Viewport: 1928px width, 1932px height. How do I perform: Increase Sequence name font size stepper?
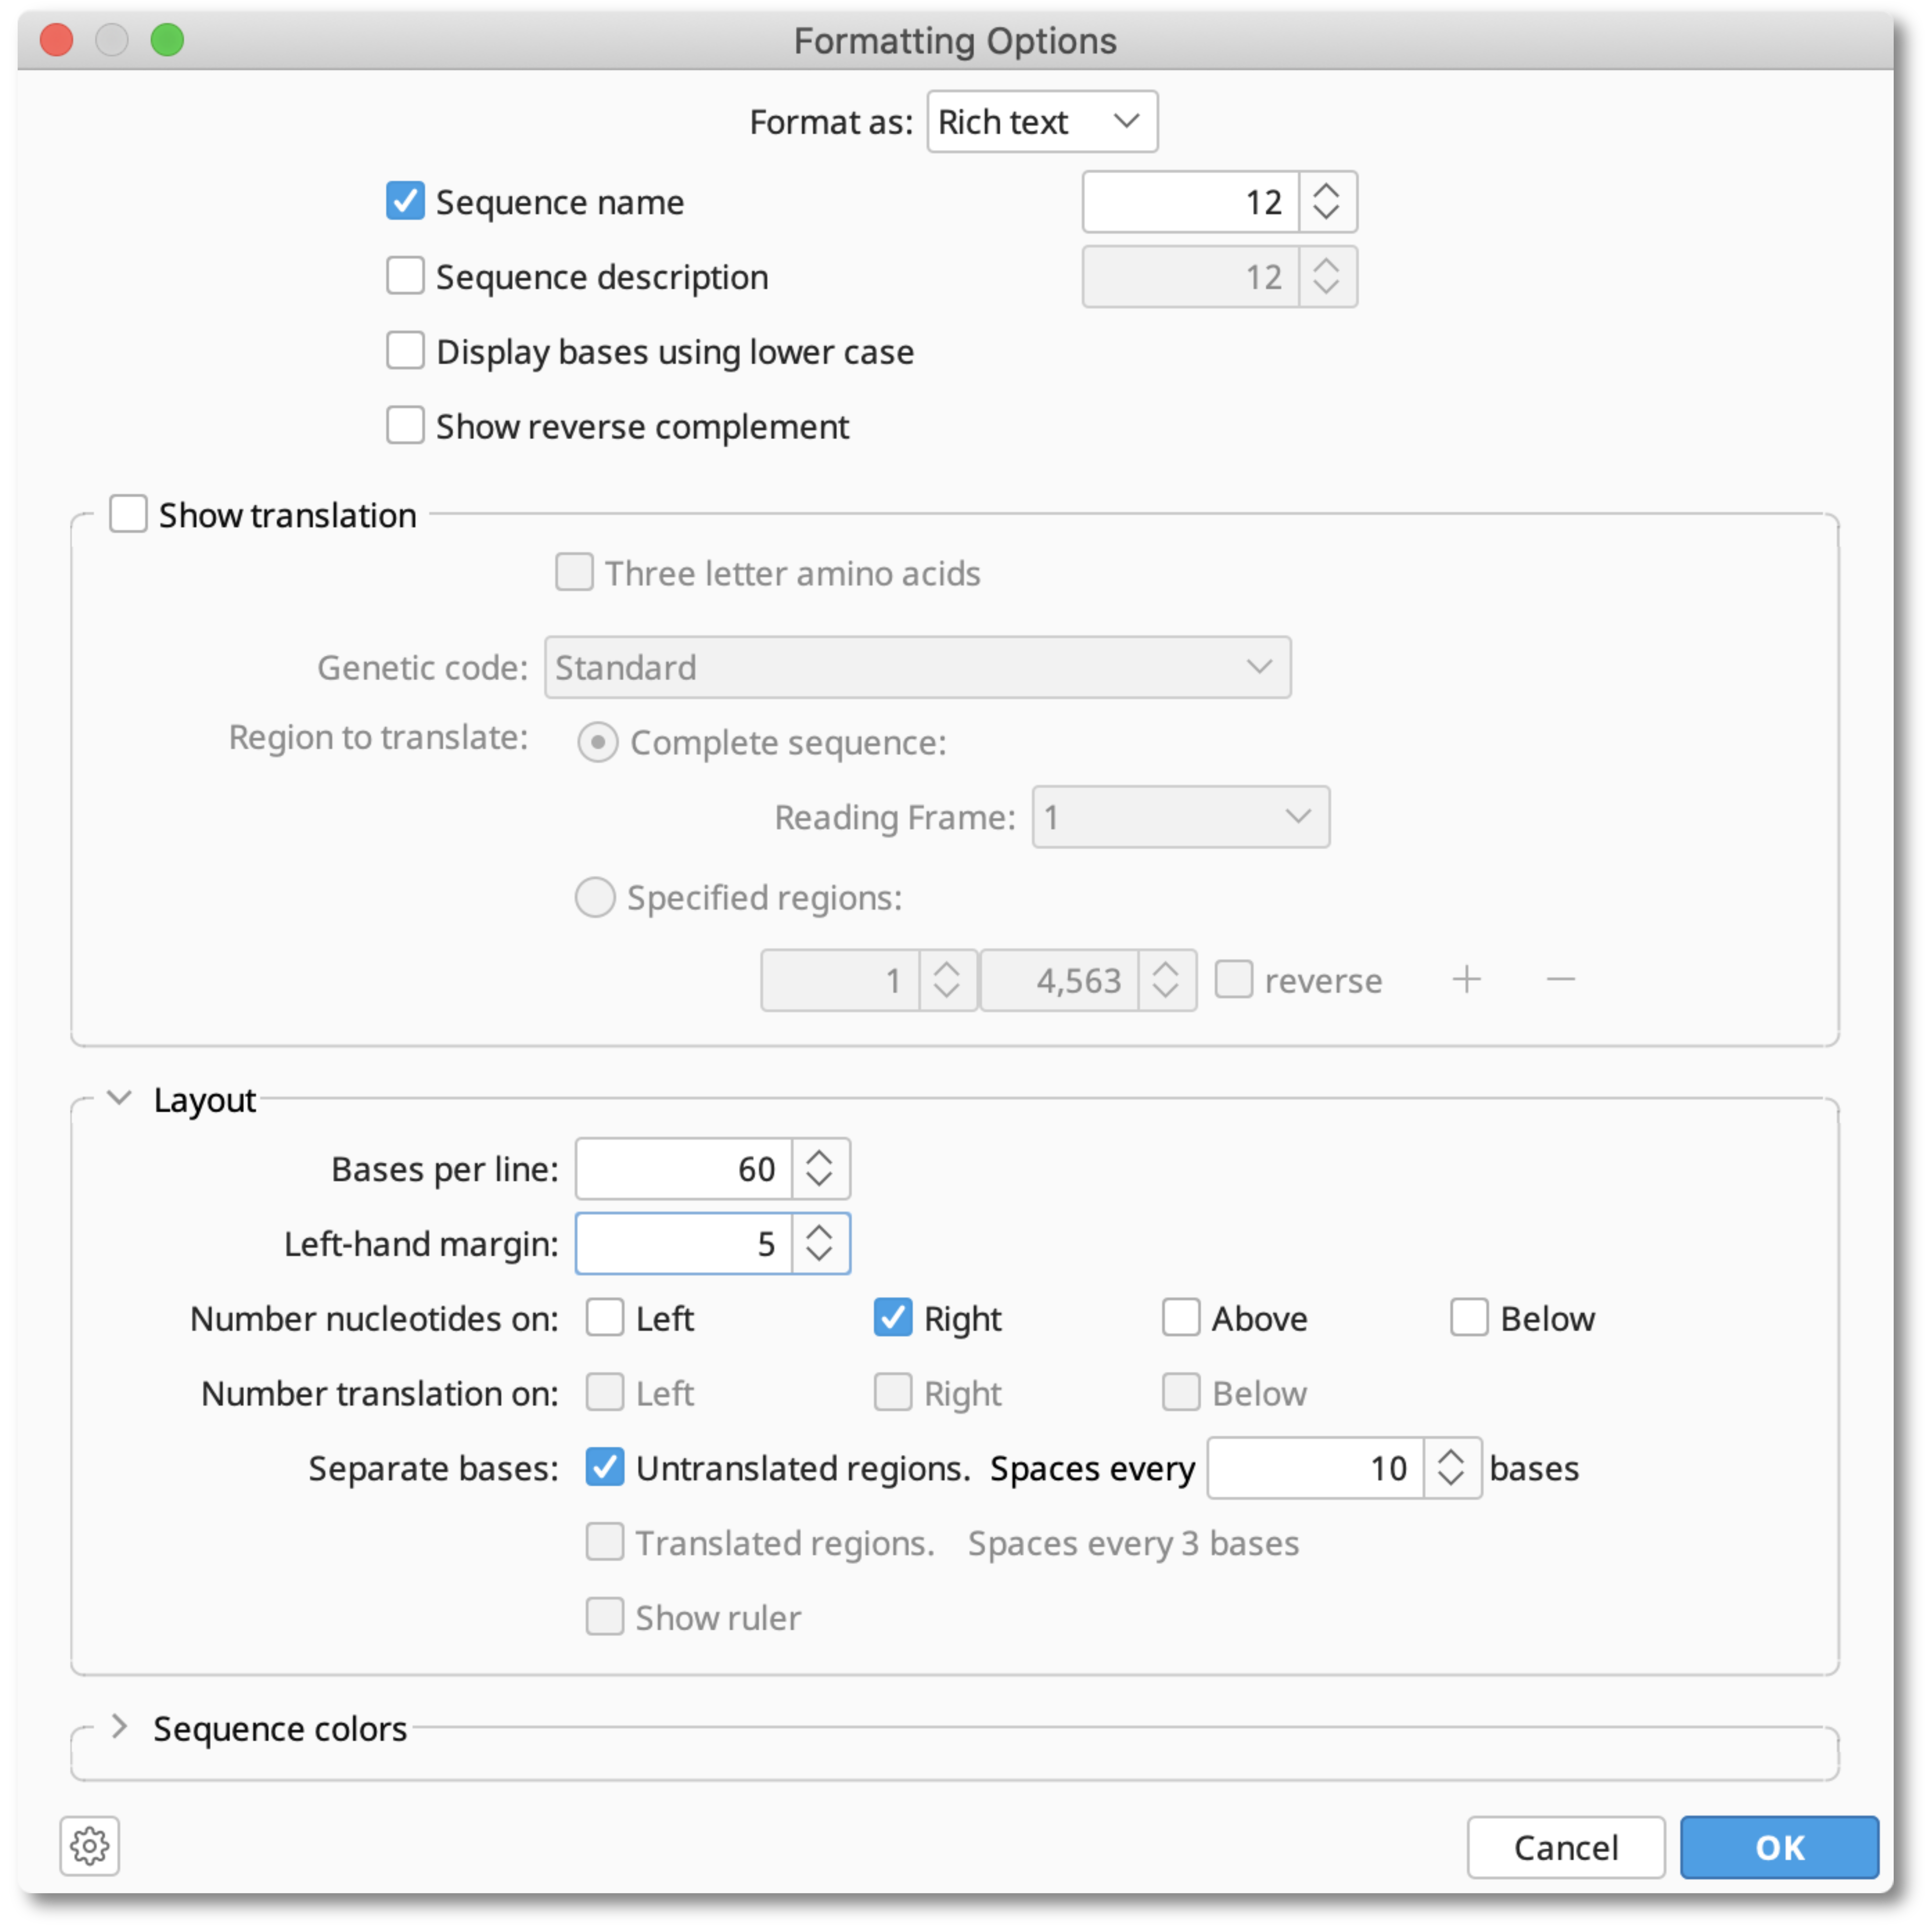[1326, 190]
